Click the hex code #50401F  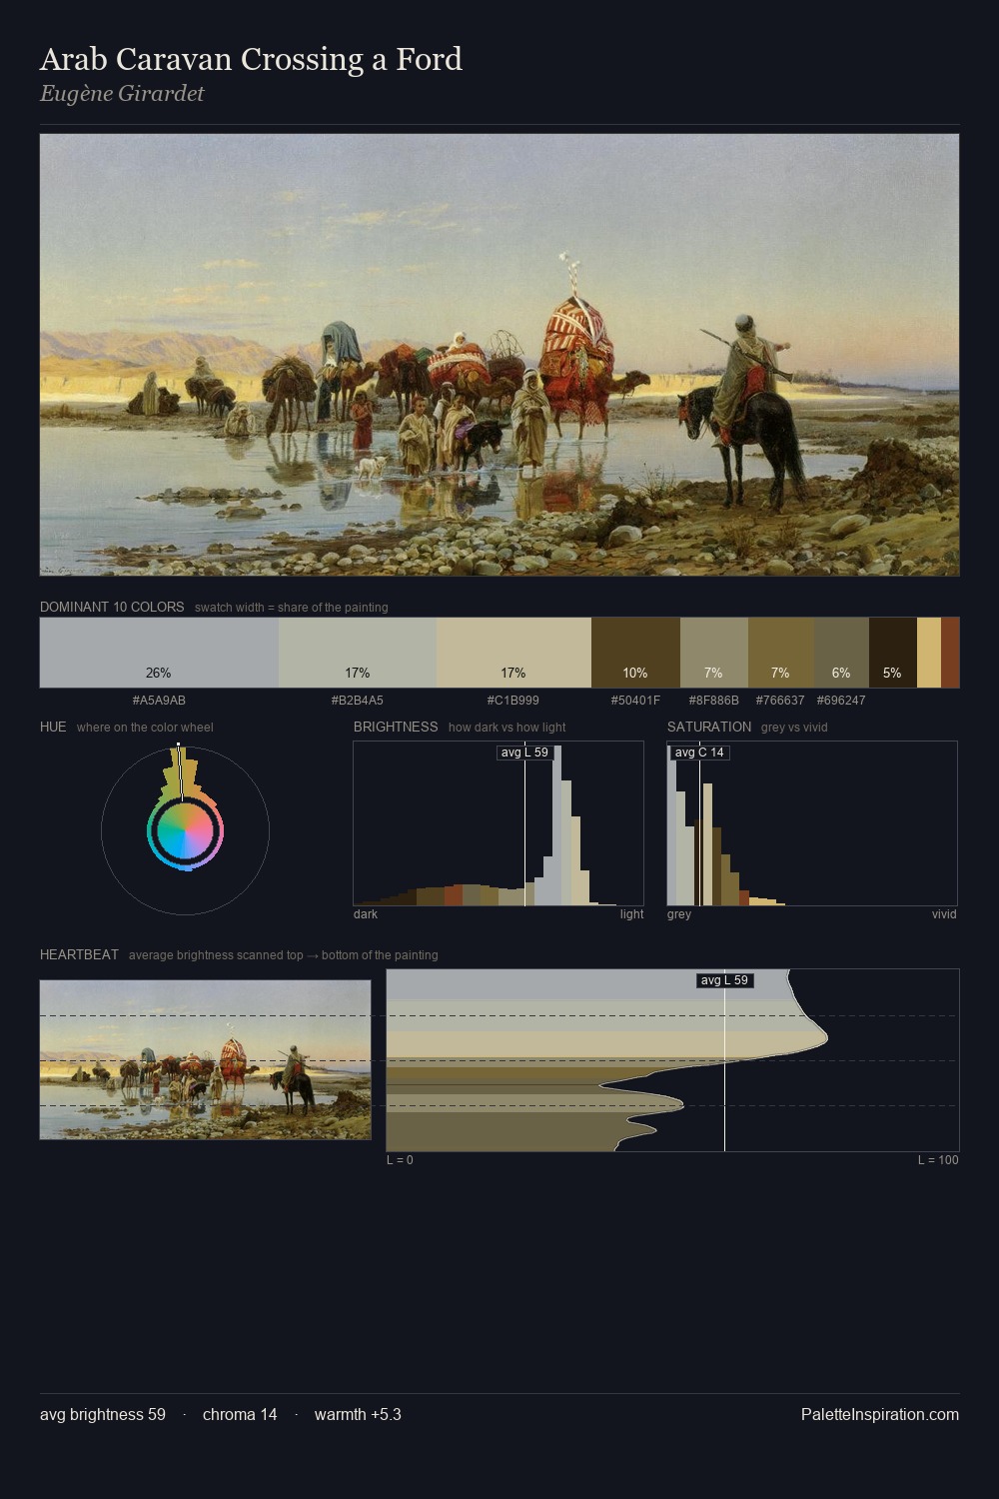(635, 701)
